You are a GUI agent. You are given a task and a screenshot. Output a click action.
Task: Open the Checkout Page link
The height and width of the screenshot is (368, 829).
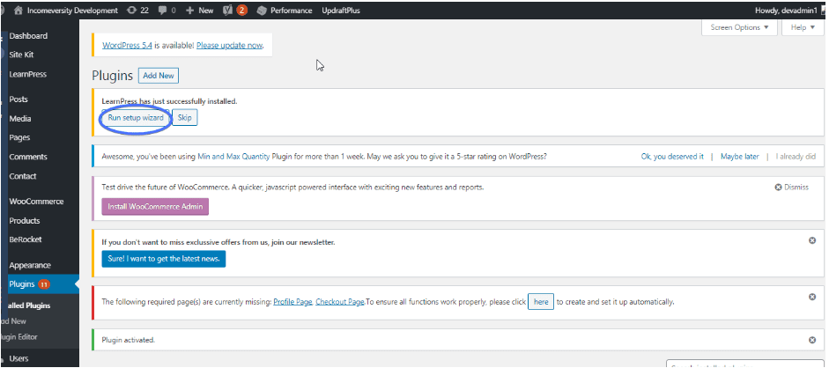tap(340, 302)
